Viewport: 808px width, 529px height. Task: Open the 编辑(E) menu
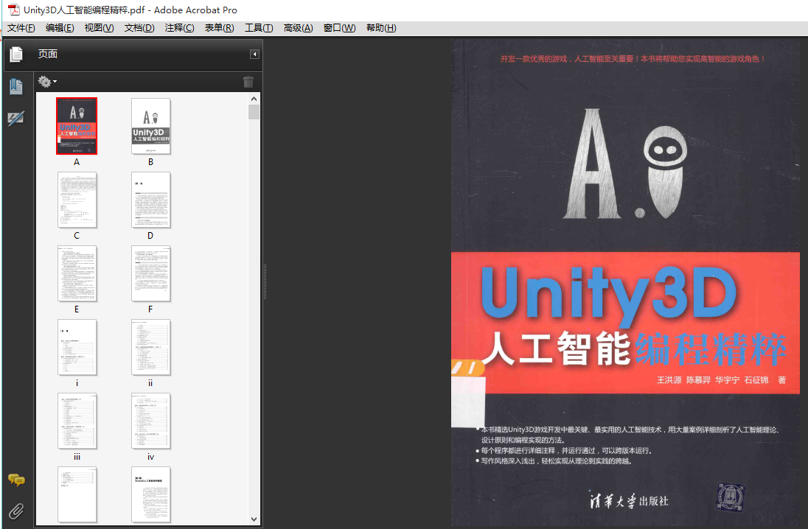click(60, 28)
